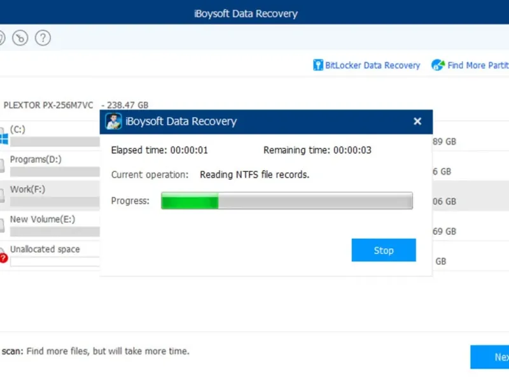The image size is (509, 382).
Task: Open BitLocker Data Recovery link
Action: click(373, 65)
